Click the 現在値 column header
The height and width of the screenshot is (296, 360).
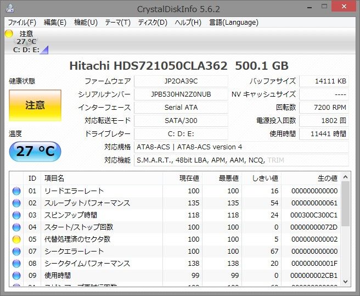tap(183, 178)
